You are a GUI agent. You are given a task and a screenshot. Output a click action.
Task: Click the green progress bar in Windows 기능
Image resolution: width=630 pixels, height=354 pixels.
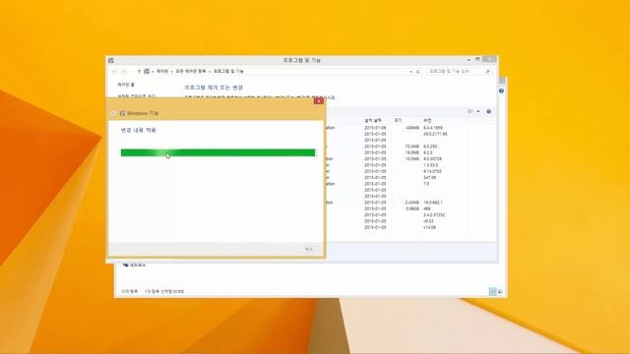[x=219, y=152]
